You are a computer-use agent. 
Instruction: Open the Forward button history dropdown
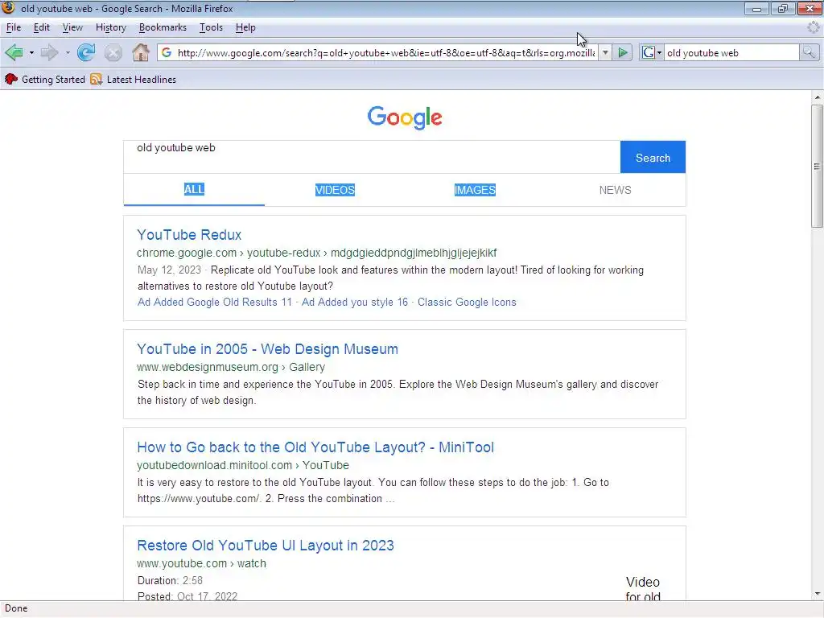click(x=68, y=53)
